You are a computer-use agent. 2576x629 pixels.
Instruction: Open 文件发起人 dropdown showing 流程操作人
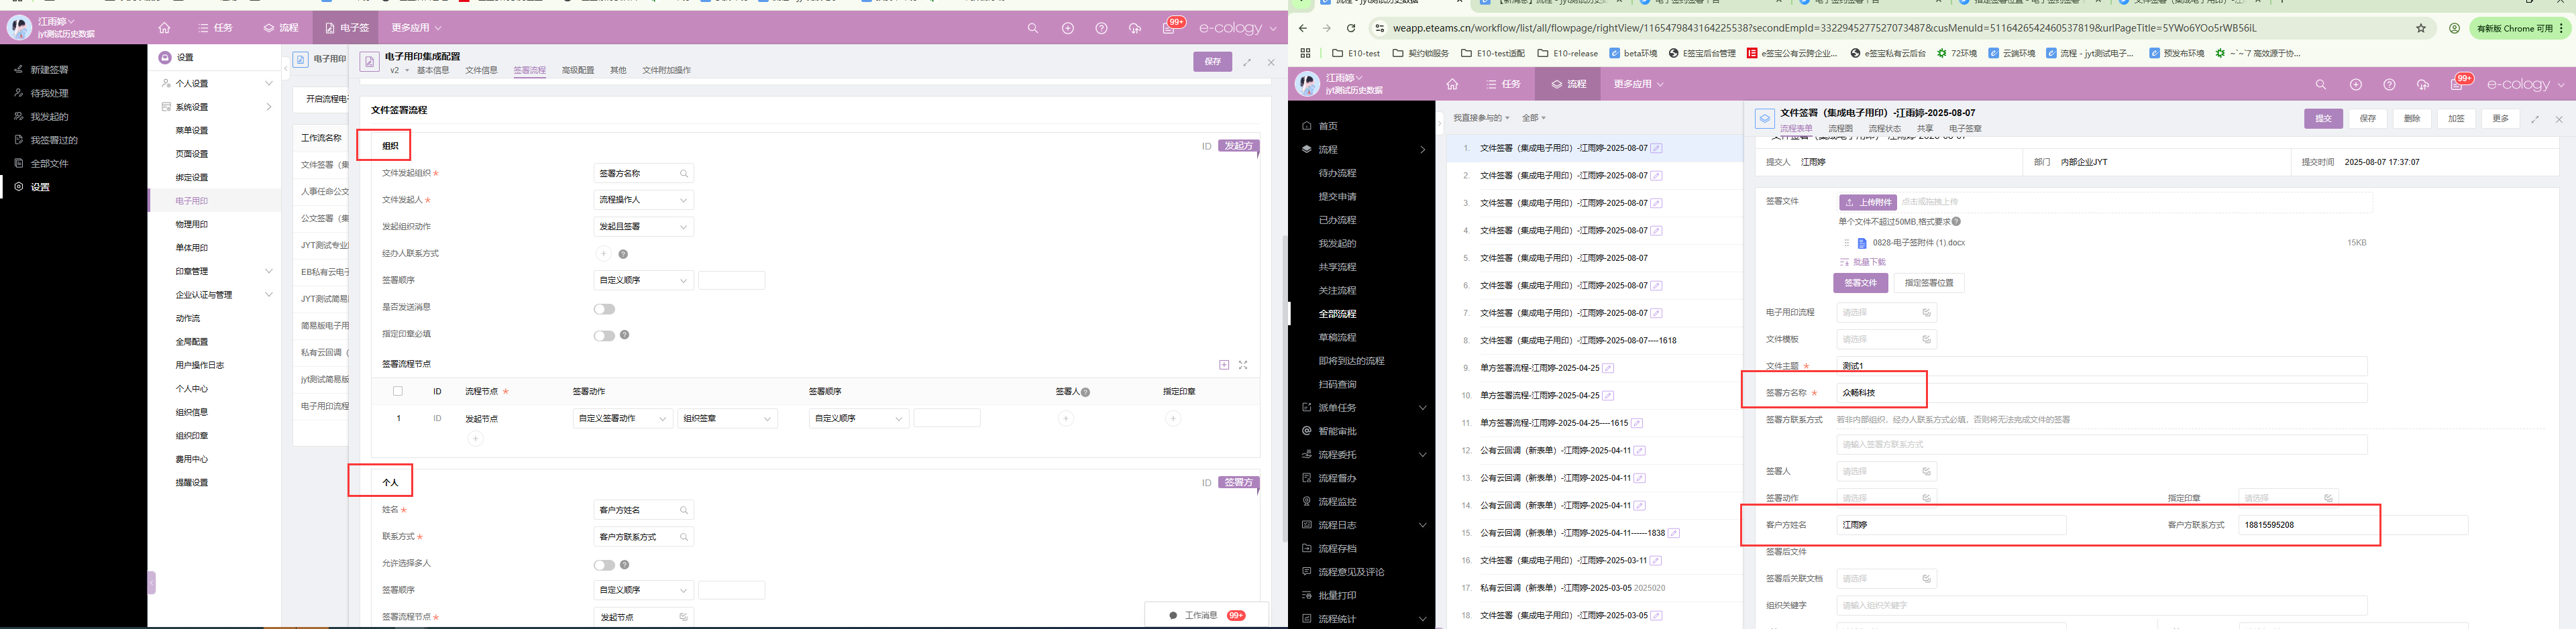[644, 200]
